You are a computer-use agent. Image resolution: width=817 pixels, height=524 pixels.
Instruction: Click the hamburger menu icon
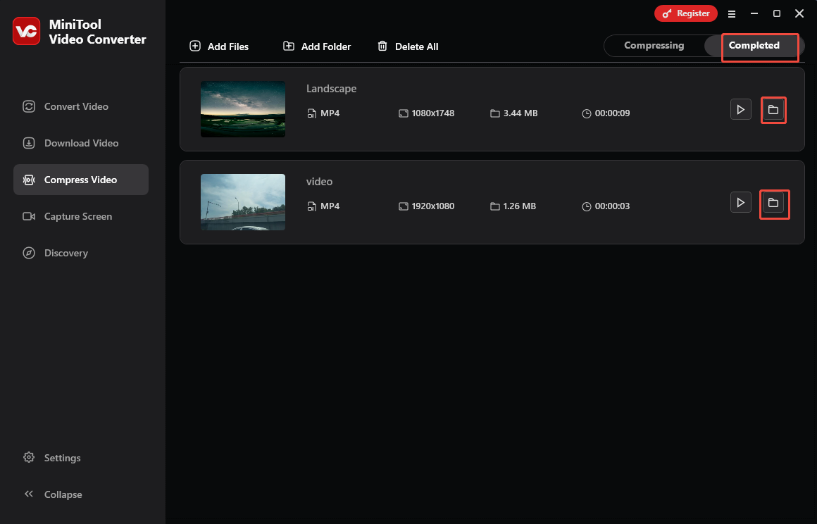(x=732, y=13)
